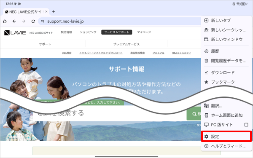Switch to プレミアムサービス section tab
The image size is (253, 158).
click(x=126, y=44)
